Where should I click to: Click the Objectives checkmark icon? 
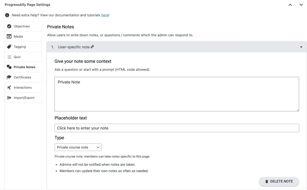coord(9,26)
